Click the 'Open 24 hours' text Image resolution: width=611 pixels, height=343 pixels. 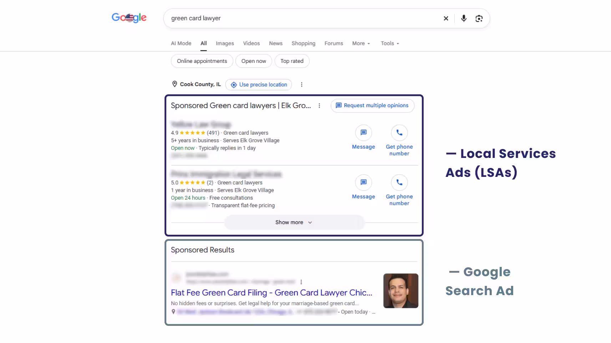pyautogui.click(x=188, y=198)
